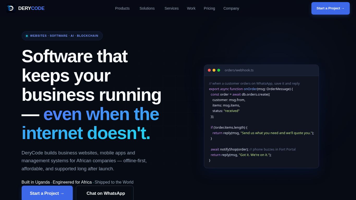Click the code comment about WhatsApp orders
This screenshot has width=356, height=200.
click(254, 84)
